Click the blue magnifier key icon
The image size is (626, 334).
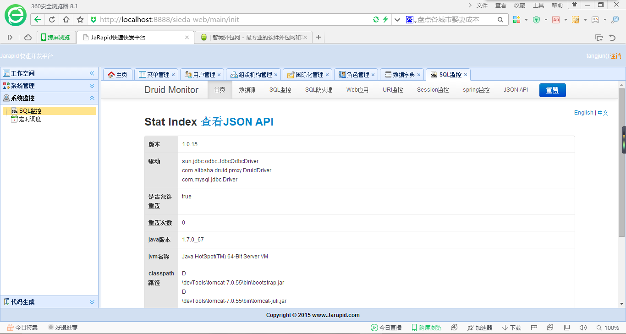(615, 20)
